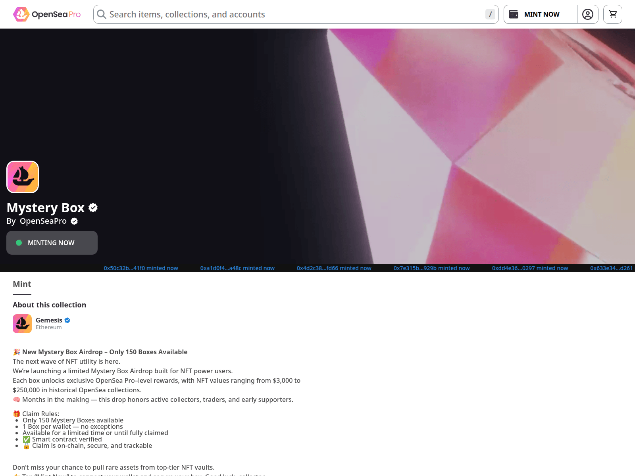Screen dimensions: 635x476
Task: Click the New Mystery Box Airdrop headline
Action: 100,352
